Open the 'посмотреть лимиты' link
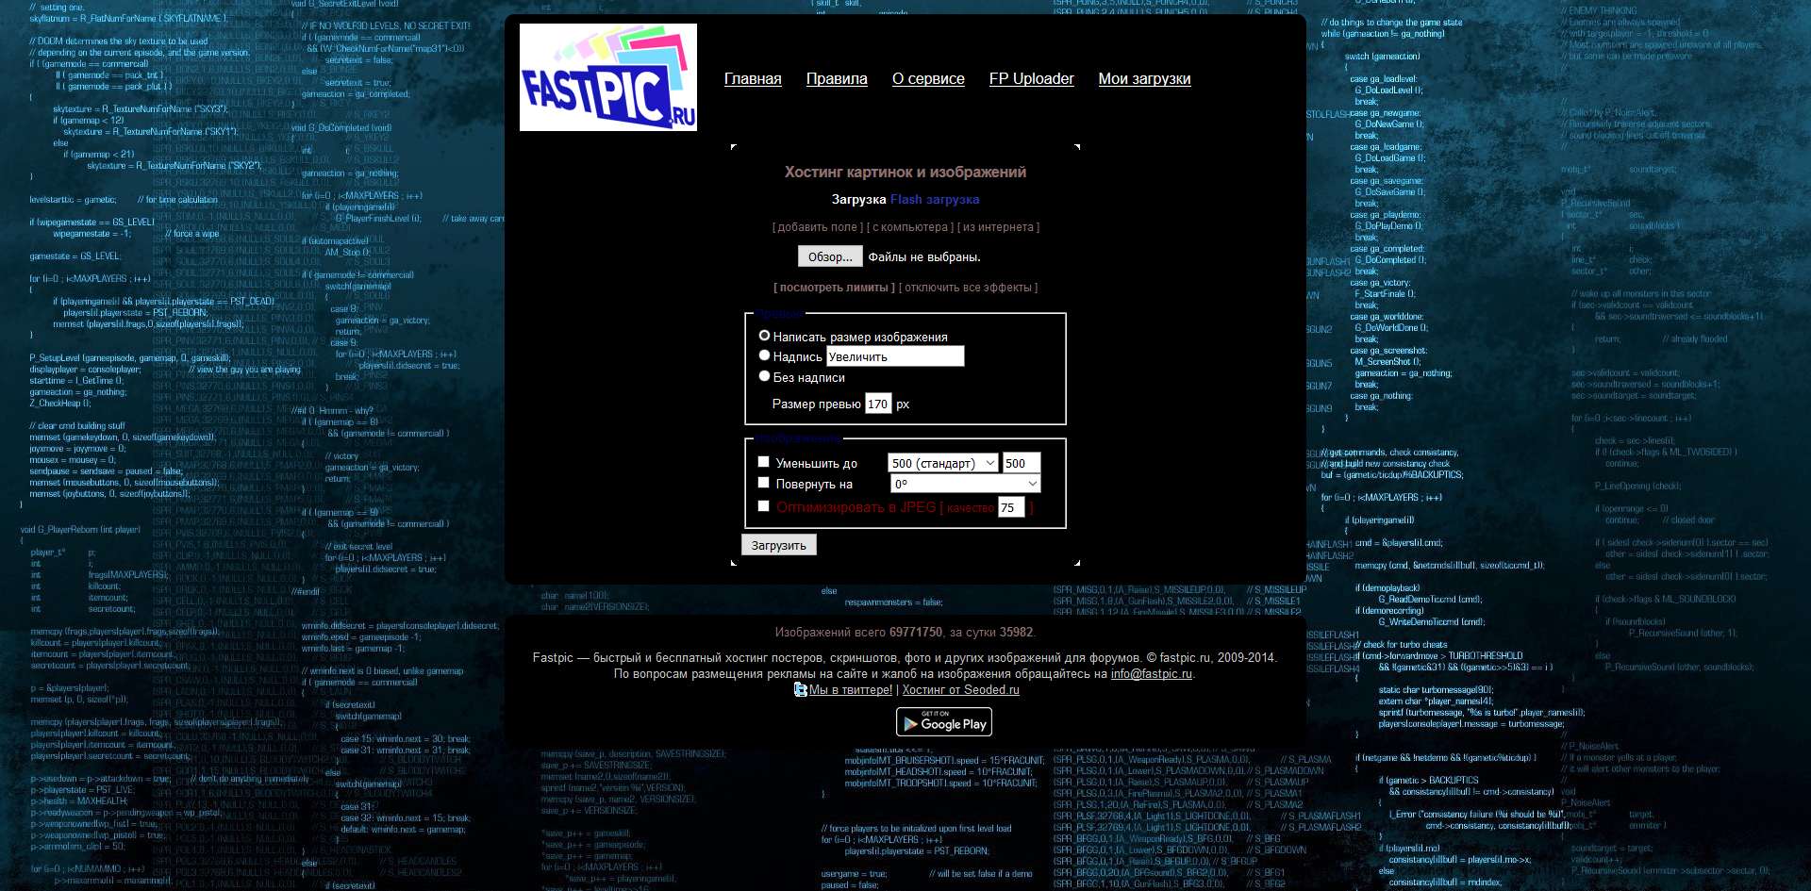Viewport: 1811px width, 891px height. [831, 288]
